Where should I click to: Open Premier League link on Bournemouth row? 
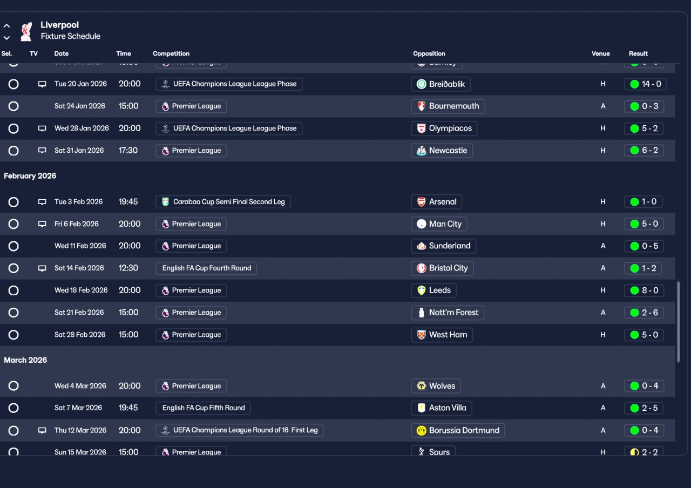click(x=191, y=106)
